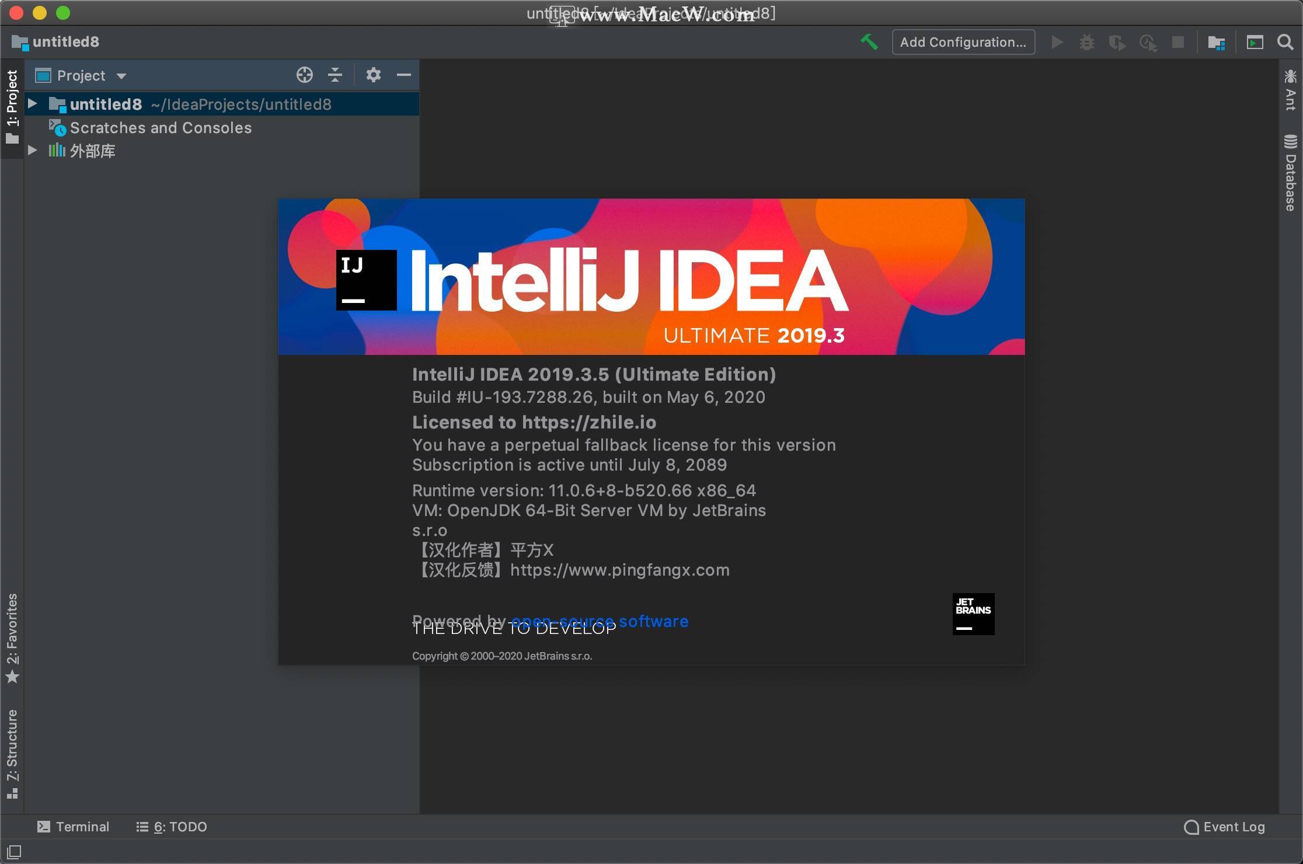Click the Runtime version line
1303x864 pixels.
[584, 490]
